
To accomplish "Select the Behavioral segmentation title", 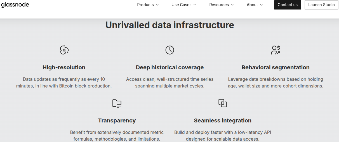I will click(x=276, y=67).
